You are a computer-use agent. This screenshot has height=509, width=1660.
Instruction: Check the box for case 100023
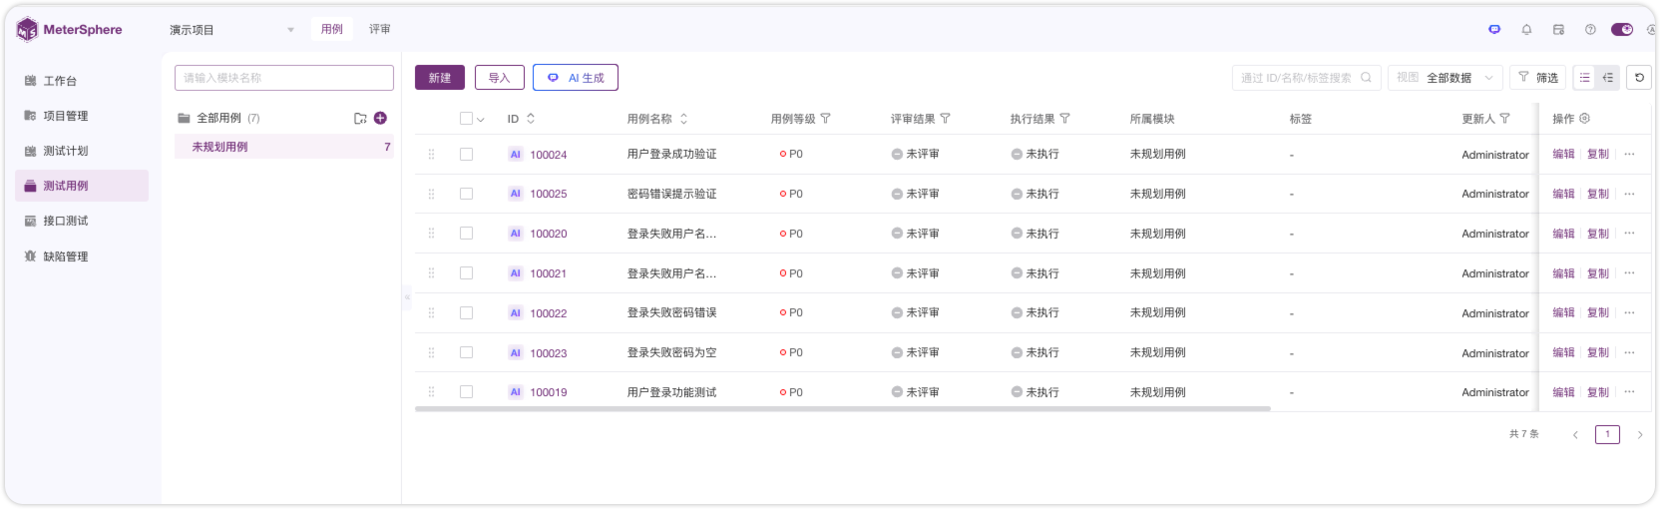pyautogui.click(x=466, y=353)
